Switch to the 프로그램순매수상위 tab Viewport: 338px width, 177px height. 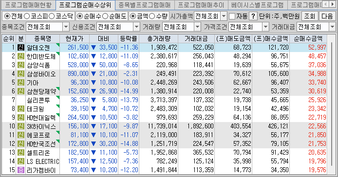point(85,5)
